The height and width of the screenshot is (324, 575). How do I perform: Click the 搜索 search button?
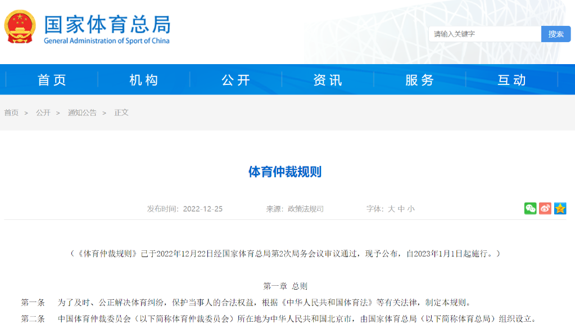(556, 34)
